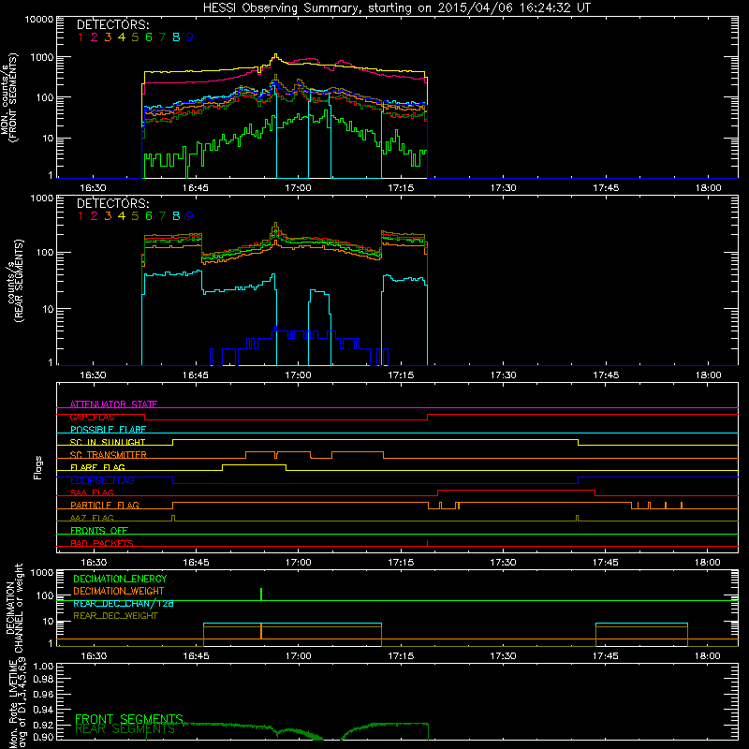Click the MON. counts/s front segments axis title
The height and width of the screenshot is (749, 749).
9,97
